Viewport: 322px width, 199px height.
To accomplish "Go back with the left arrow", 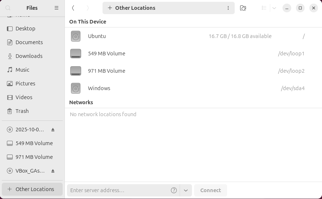I will (73, 8).
